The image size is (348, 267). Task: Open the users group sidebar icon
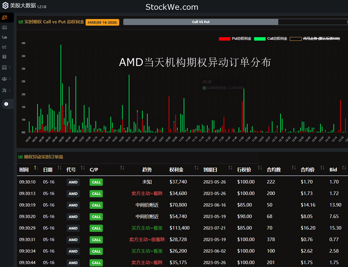5,79
